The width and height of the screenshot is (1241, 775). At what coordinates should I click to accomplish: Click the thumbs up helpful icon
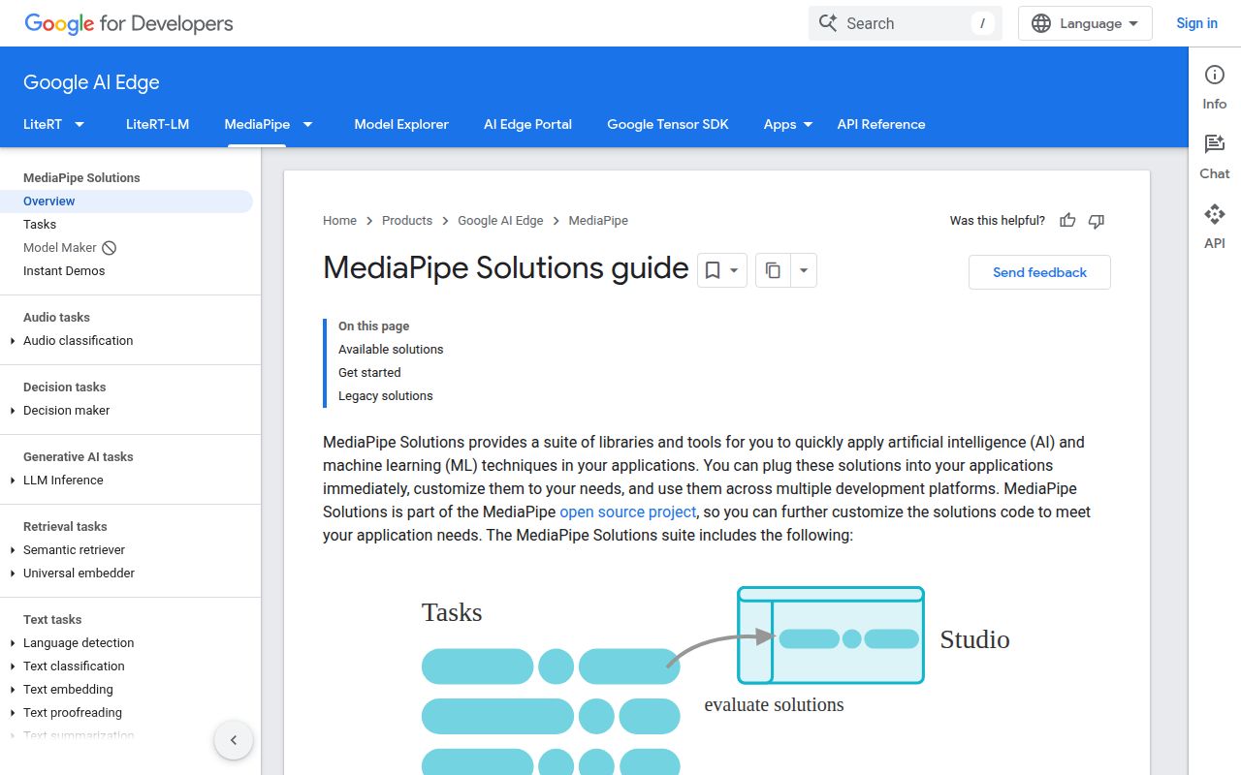tap(1067, 221)
